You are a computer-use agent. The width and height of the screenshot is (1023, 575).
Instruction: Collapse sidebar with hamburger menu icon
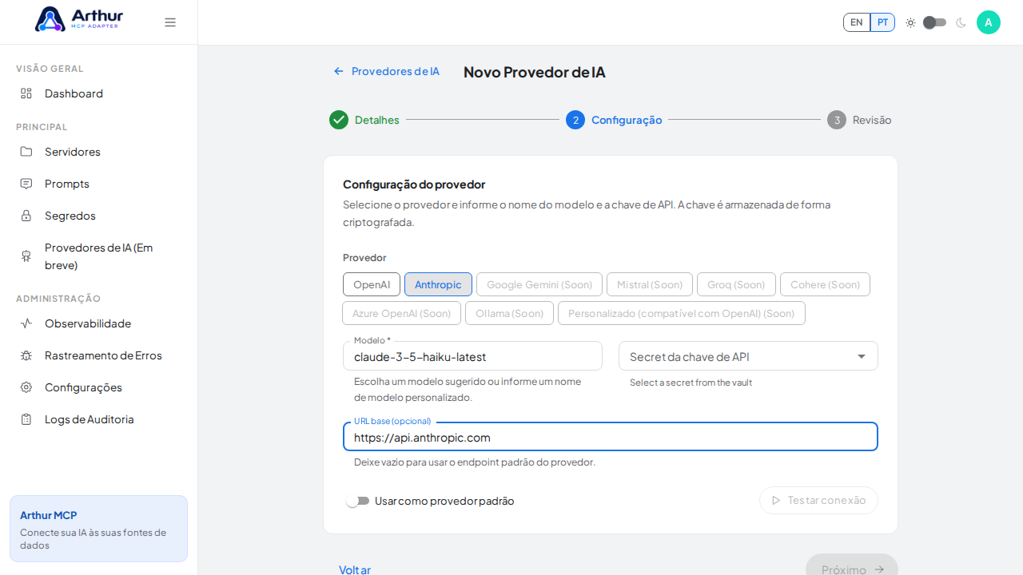170,22
